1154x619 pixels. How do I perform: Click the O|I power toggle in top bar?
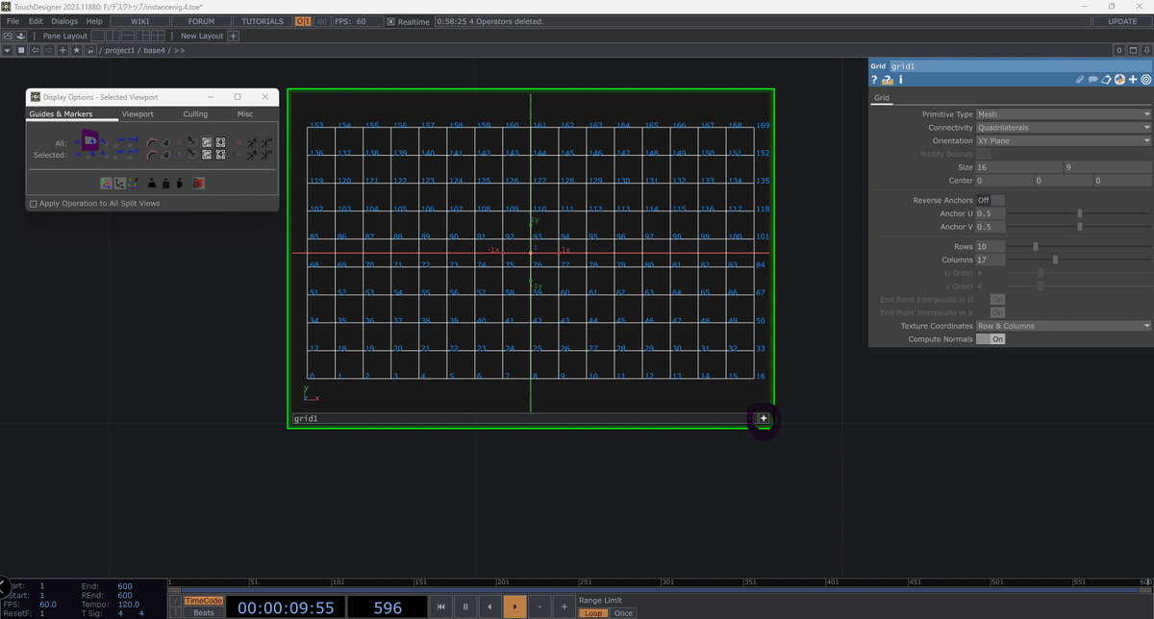303,21
